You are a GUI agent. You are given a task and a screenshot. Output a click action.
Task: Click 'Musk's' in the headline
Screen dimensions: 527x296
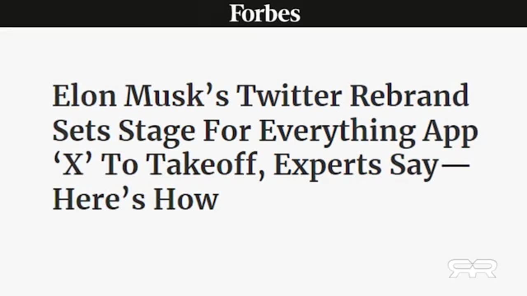point(177,95)
